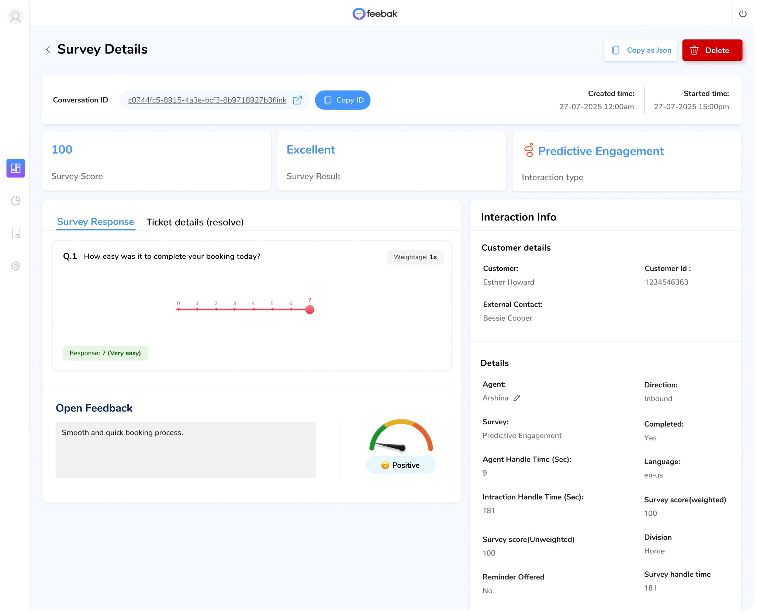757x613 pixels.
Task: Open conversation in new window icon
Action: [x=297, y=100]
